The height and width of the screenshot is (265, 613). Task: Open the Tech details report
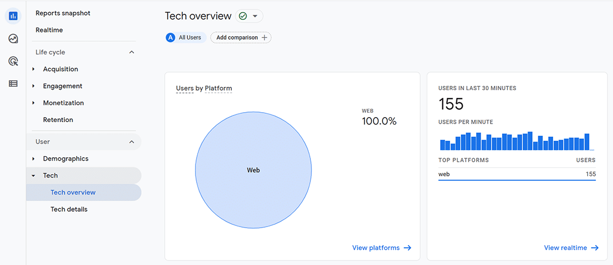click(x=69, y=209)
